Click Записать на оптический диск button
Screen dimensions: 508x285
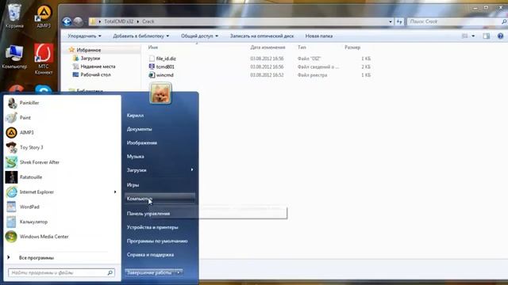coord(262,36)
